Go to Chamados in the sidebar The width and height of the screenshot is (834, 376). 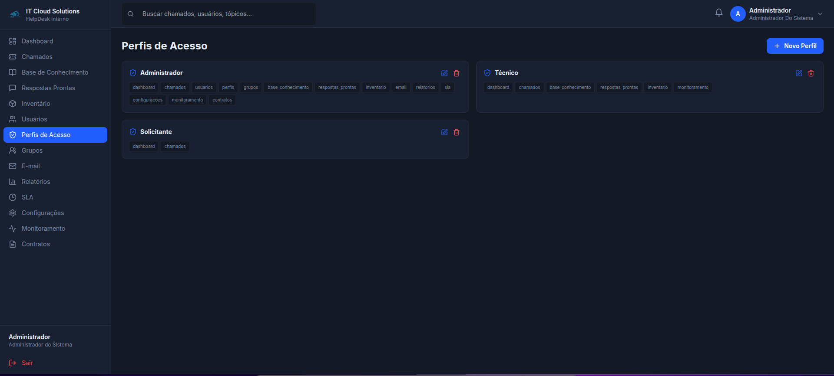pyautogui.click(x=55, y=57)
